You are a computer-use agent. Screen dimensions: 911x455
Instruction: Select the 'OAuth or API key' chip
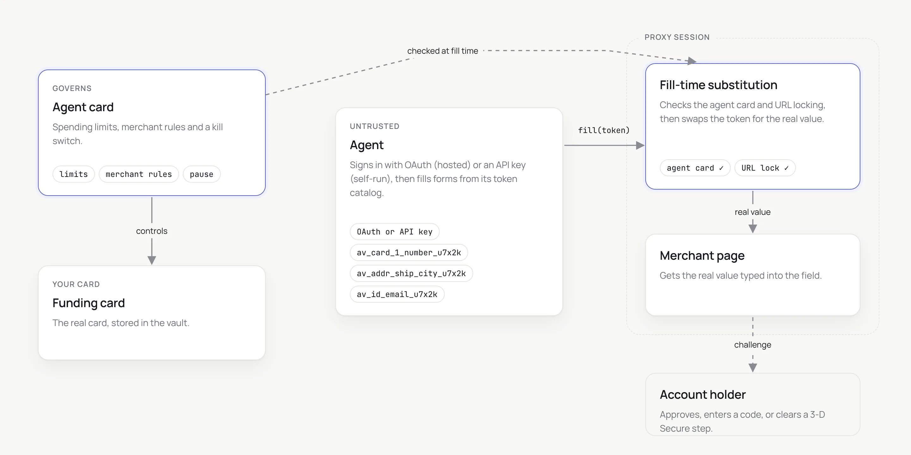tap(395, 232)
